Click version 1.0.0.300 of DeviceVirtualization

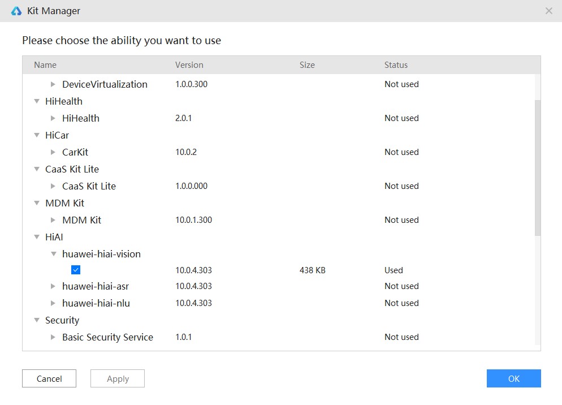click(192, 84)
